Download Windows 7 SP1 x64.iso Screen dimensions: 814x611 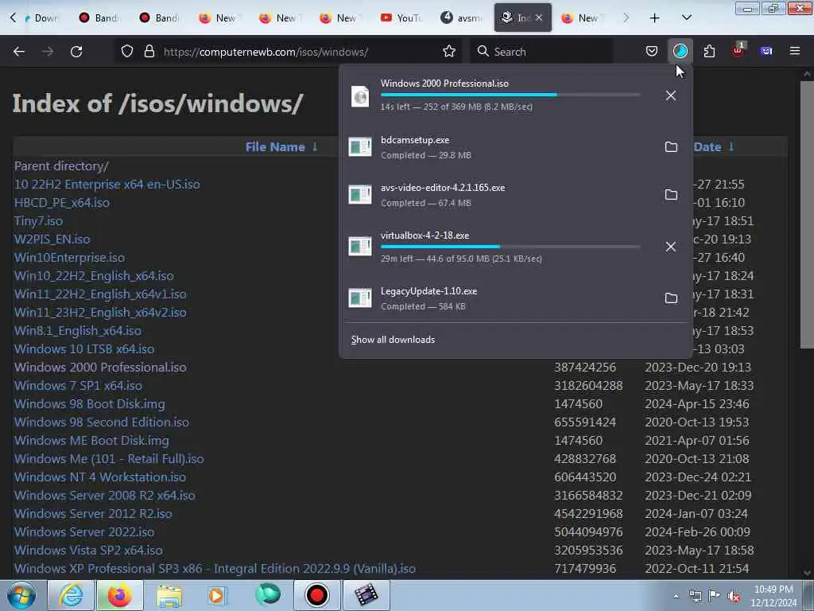78,386
